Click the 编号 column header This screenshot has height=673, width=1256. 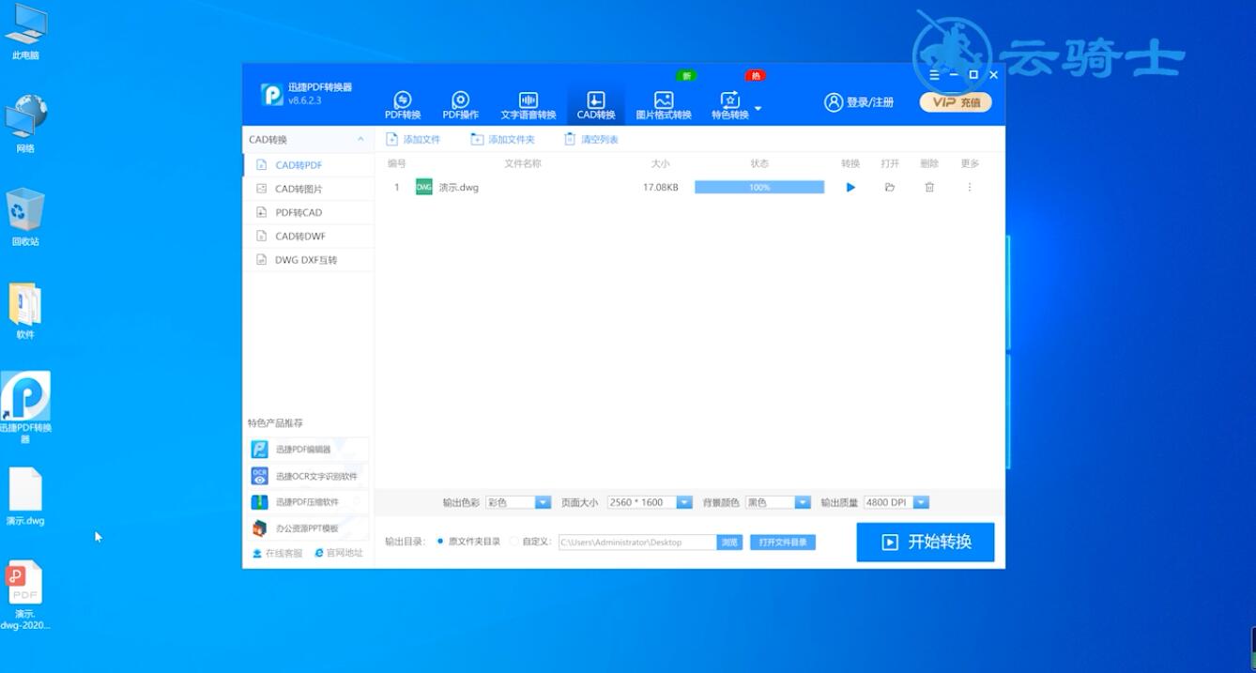click(397, 163)
